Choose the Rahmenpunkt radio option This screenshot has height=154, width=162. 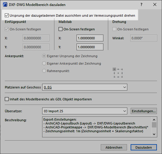[44, 71]
